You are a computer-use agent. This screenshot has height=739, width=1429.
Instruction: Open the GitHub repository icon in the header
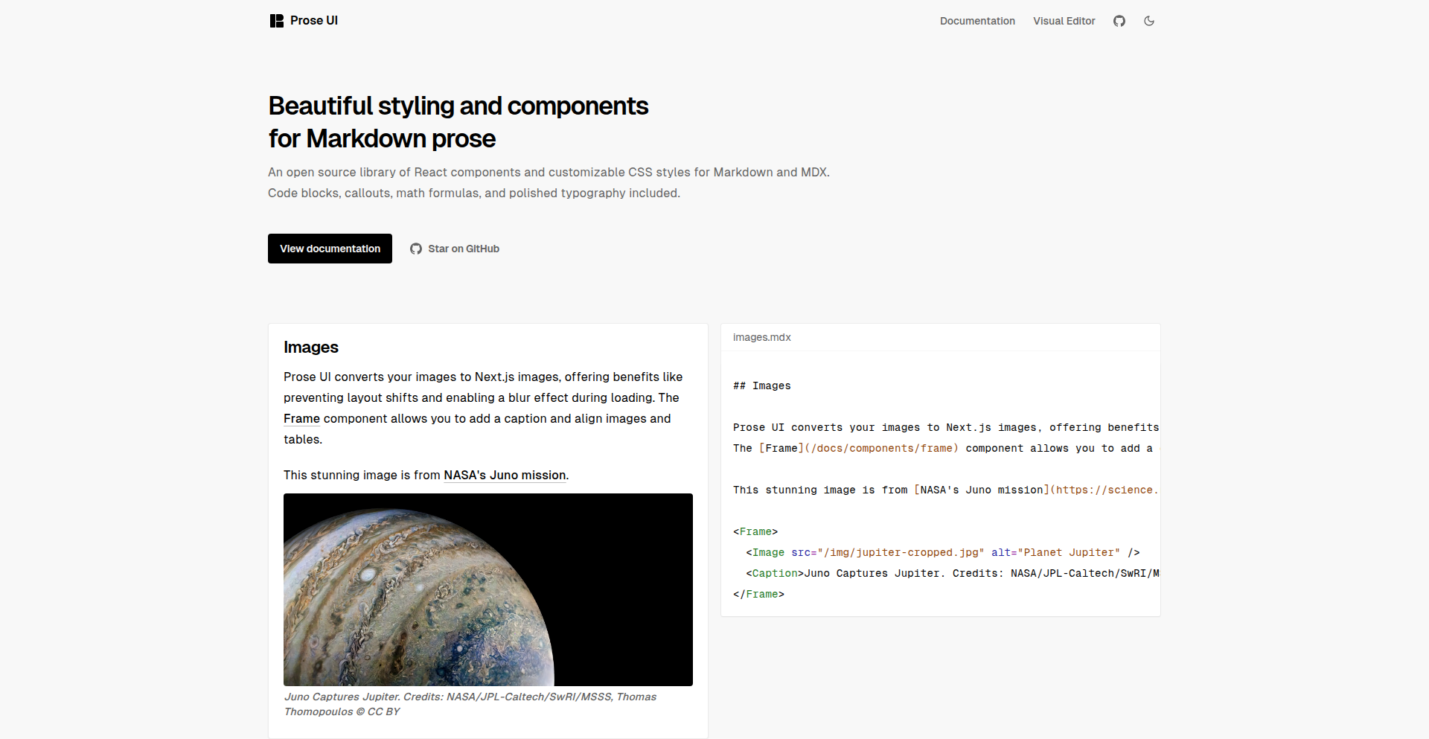[x=1119, y=21]
